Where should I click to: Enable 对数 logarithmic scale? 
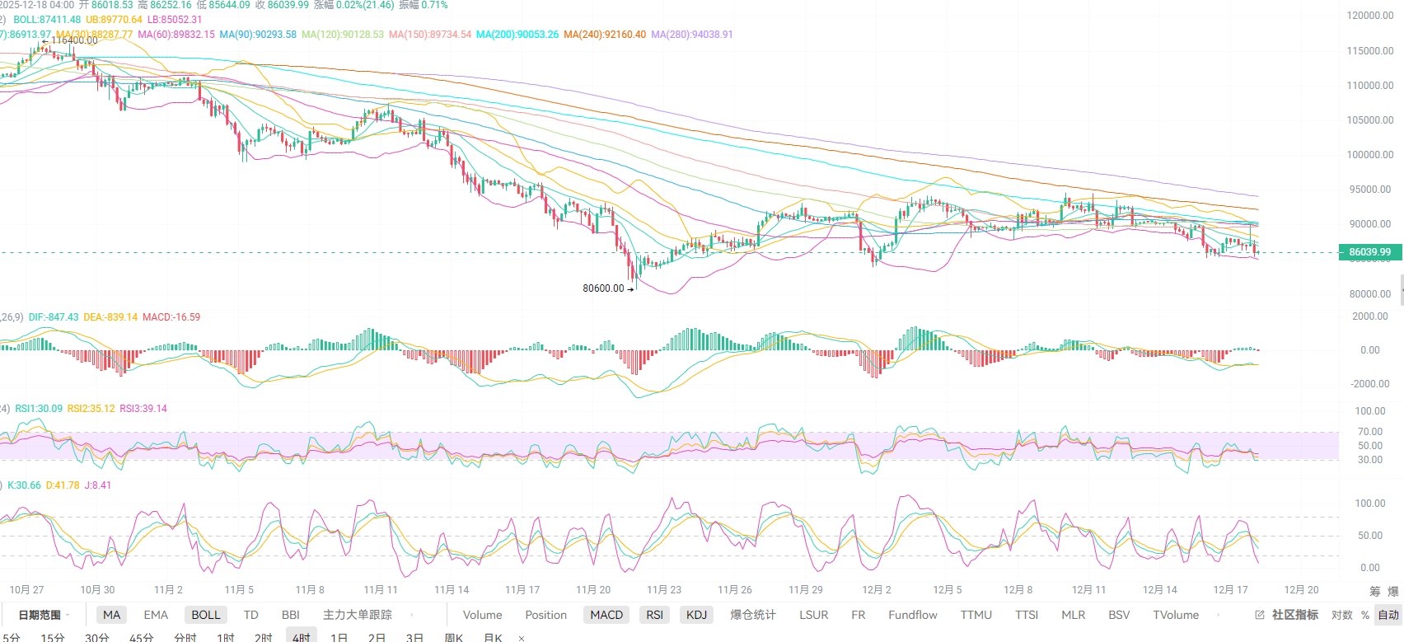[x=1342, y=615]
